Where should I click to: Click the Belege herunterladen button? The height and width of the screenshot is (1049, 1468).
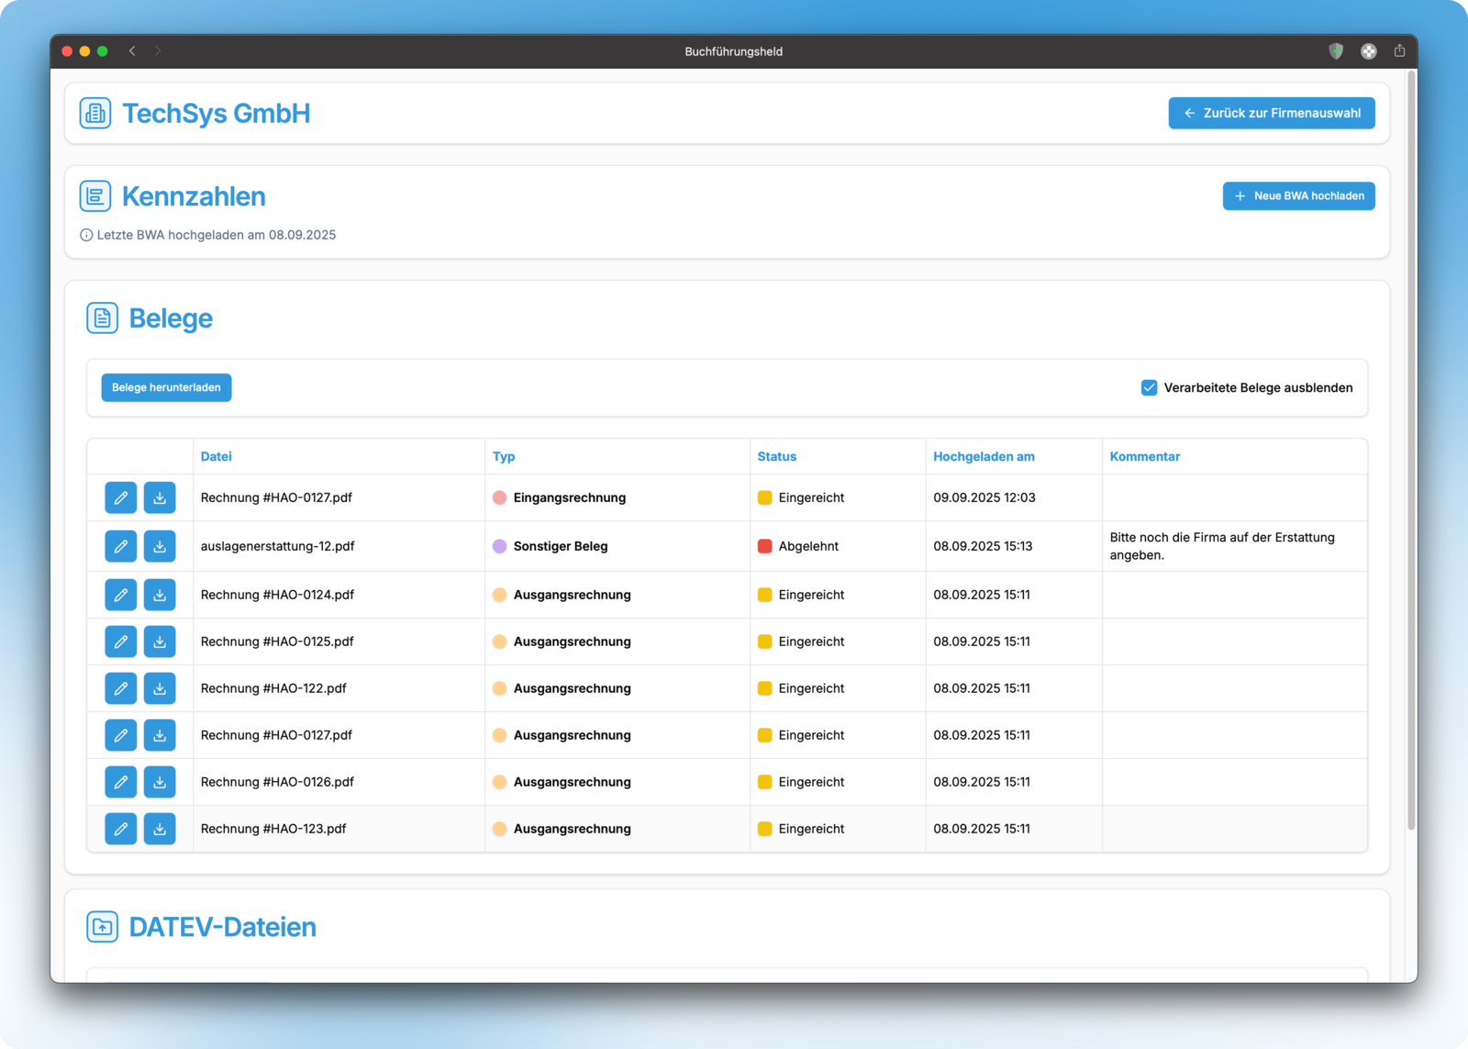(x=166, y=387)
